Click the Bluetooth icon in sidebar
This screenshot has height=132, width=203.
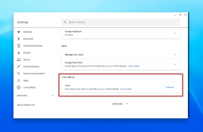tap(19, 39)
